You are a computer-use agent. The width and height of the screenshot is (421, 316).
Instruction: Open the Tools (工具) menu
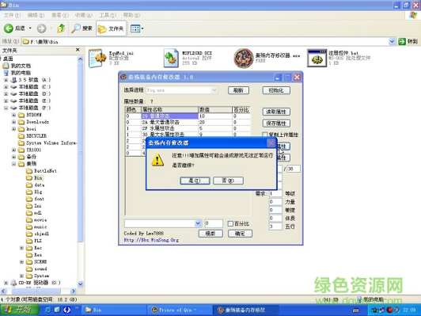click(108, 15)
